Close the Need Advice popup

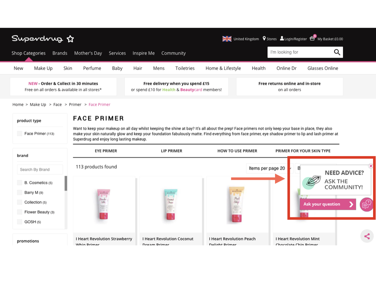point(371,166)
